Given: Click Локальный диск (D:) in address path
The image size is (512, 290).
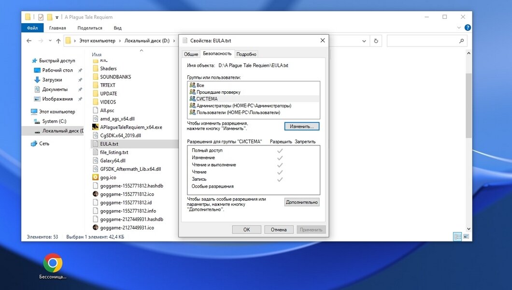Looking at the screenshot, I should (147, 41).
